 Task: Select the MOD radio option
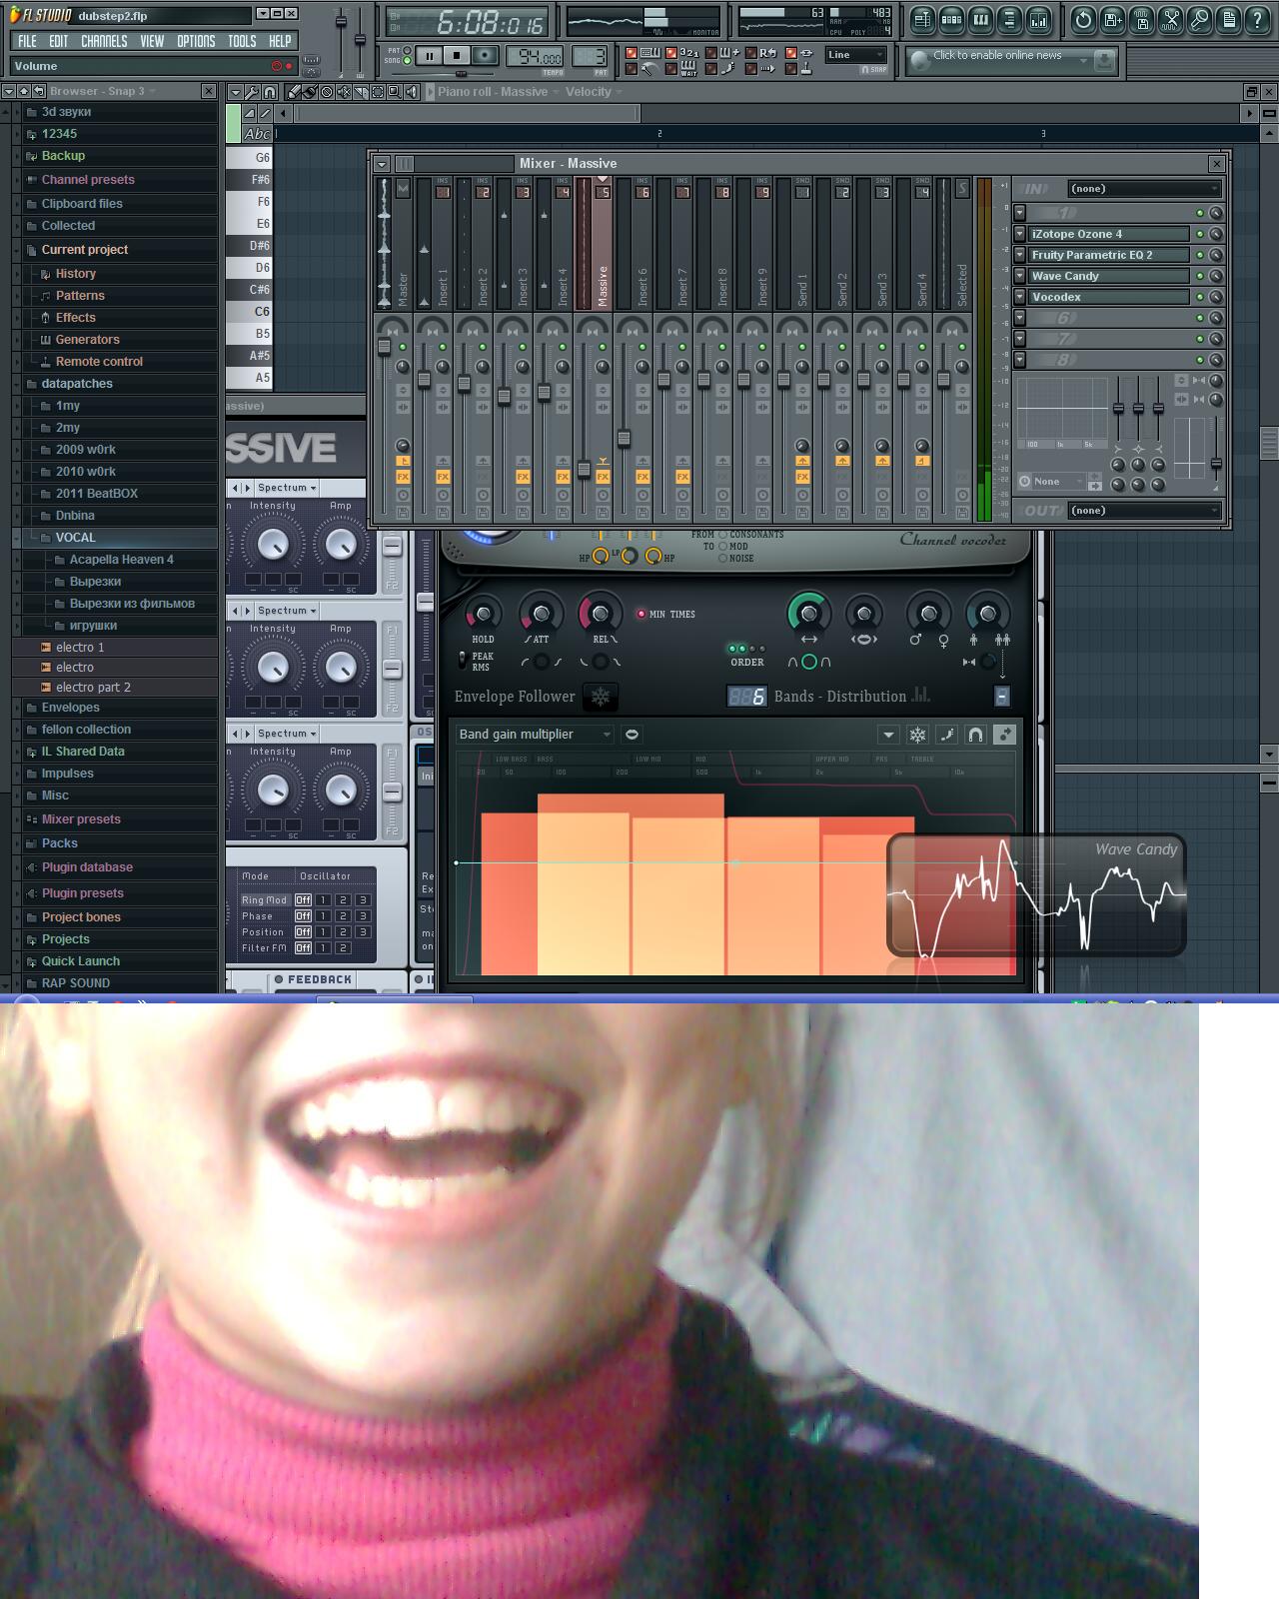pyautogui.click(x=722, y=547)
